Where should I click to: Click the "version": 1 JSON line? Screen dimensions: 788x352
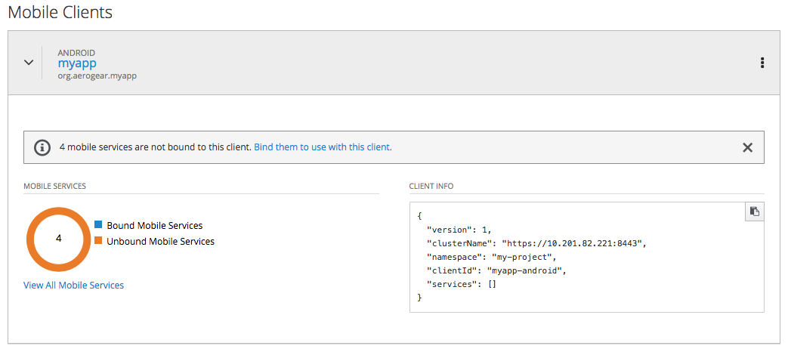459,230
